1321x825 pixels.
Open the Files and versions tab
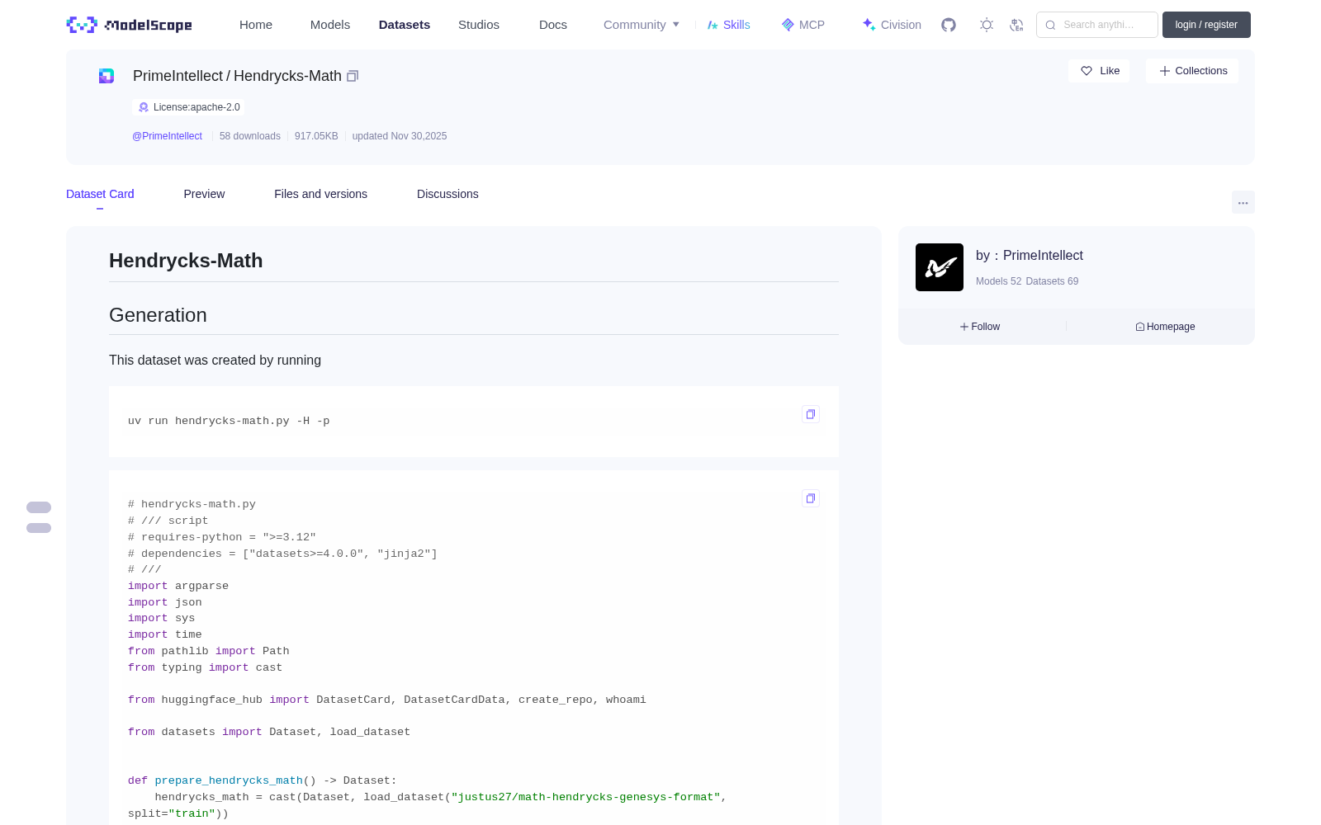[320, 194]
